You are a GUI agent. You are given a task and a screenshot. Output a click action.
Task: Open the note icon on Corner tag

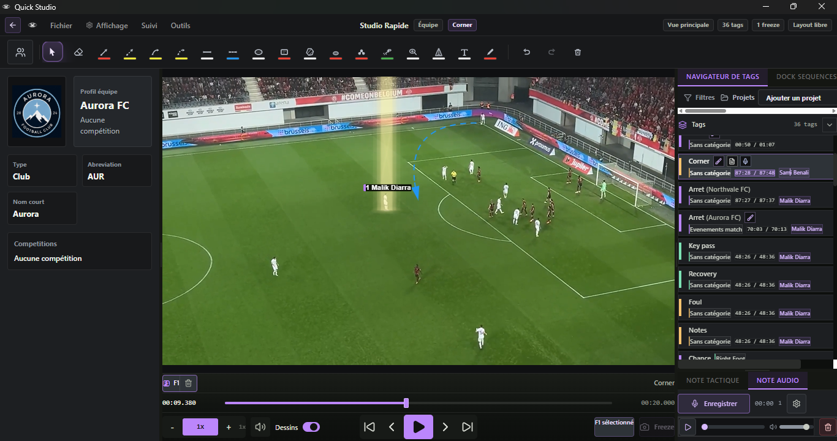pos(732,161)
